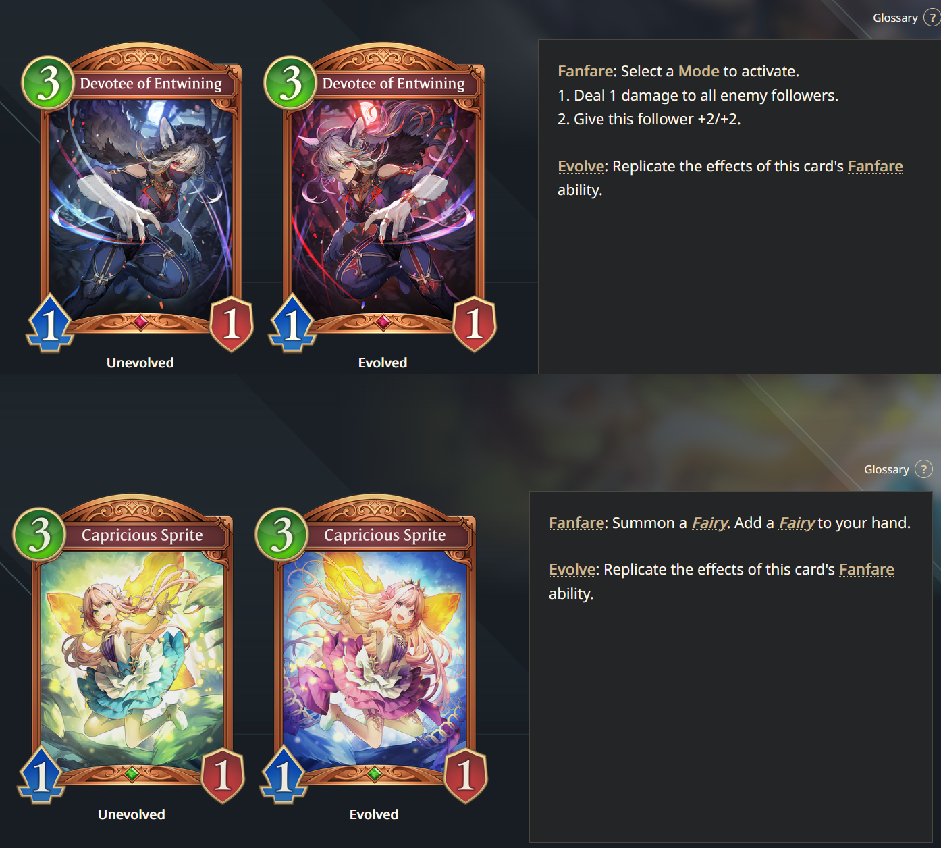Click the red defense shield on evolved Devotee

tap(475, 323)
